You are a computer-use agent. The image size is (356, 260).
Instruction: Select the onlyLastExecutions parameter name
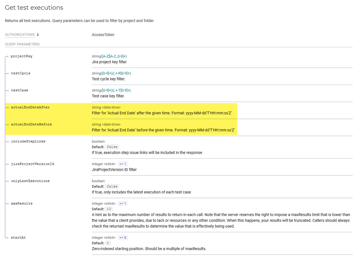(30, 181)
